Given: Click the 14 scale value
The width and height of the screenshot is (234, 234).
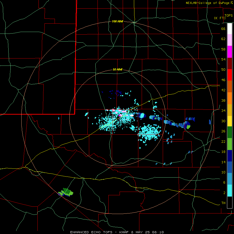Looking at the screenshot, I should pyautogui.click(x=223, y=162).
